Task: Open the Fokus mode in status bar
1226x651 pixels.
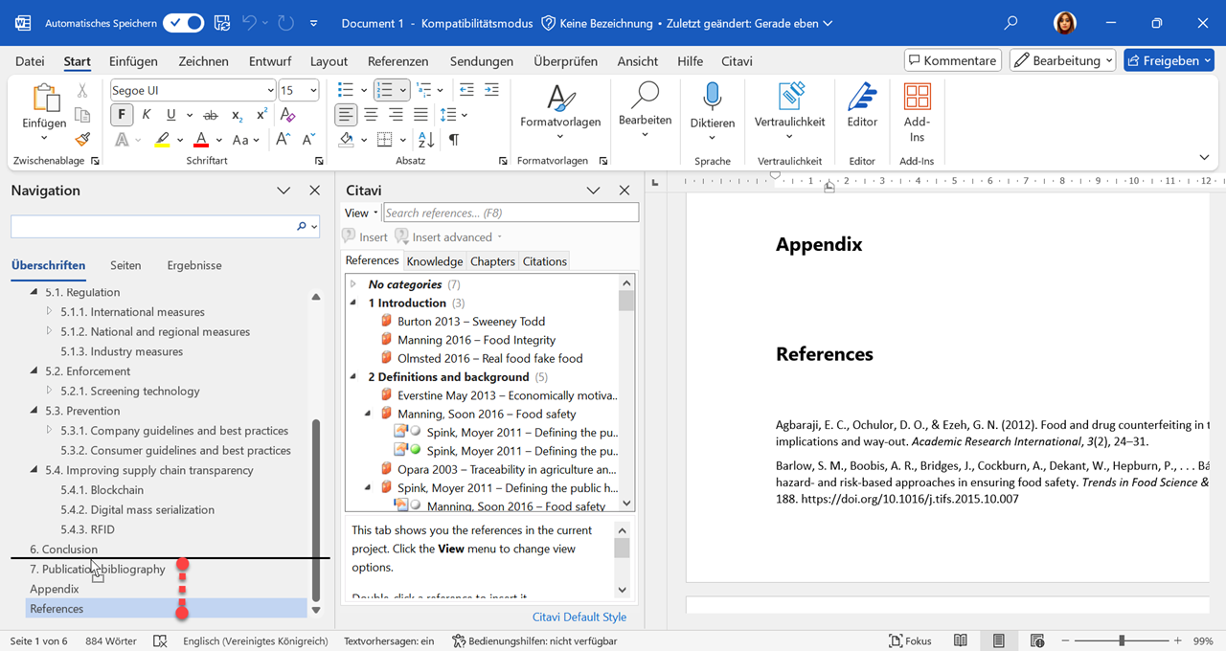Action: click(910, 640)
